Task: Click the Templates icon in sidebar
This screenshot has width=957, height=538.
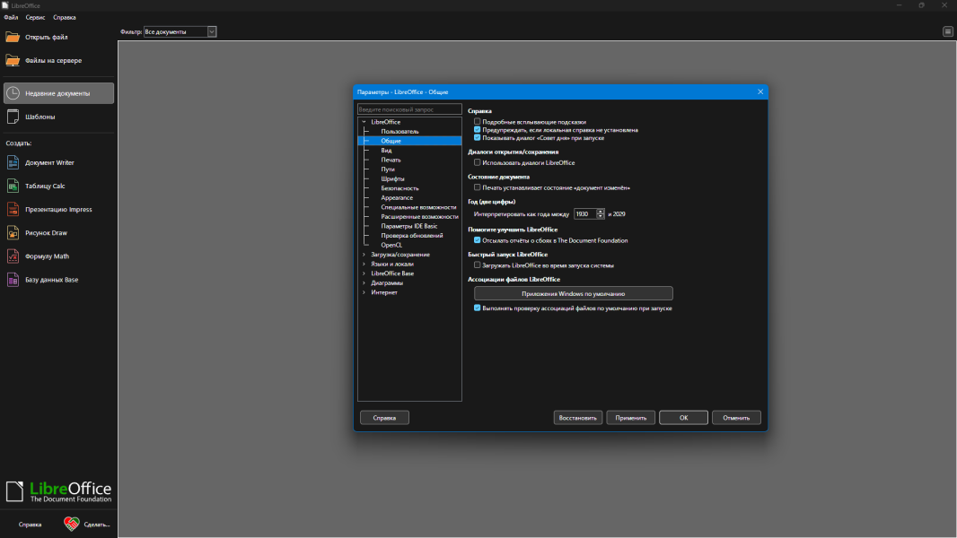Action: coord(13,117)
